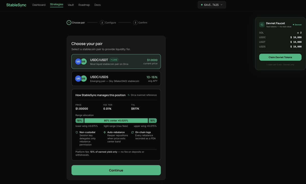
Task: Click the green USDS token icon in USDC/USDS
Action: (x=84, y=79)
